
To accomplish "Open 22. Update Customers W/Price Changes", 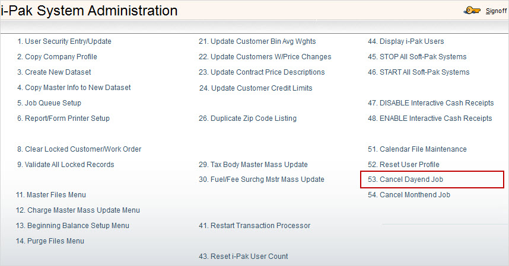I will 265,57.
